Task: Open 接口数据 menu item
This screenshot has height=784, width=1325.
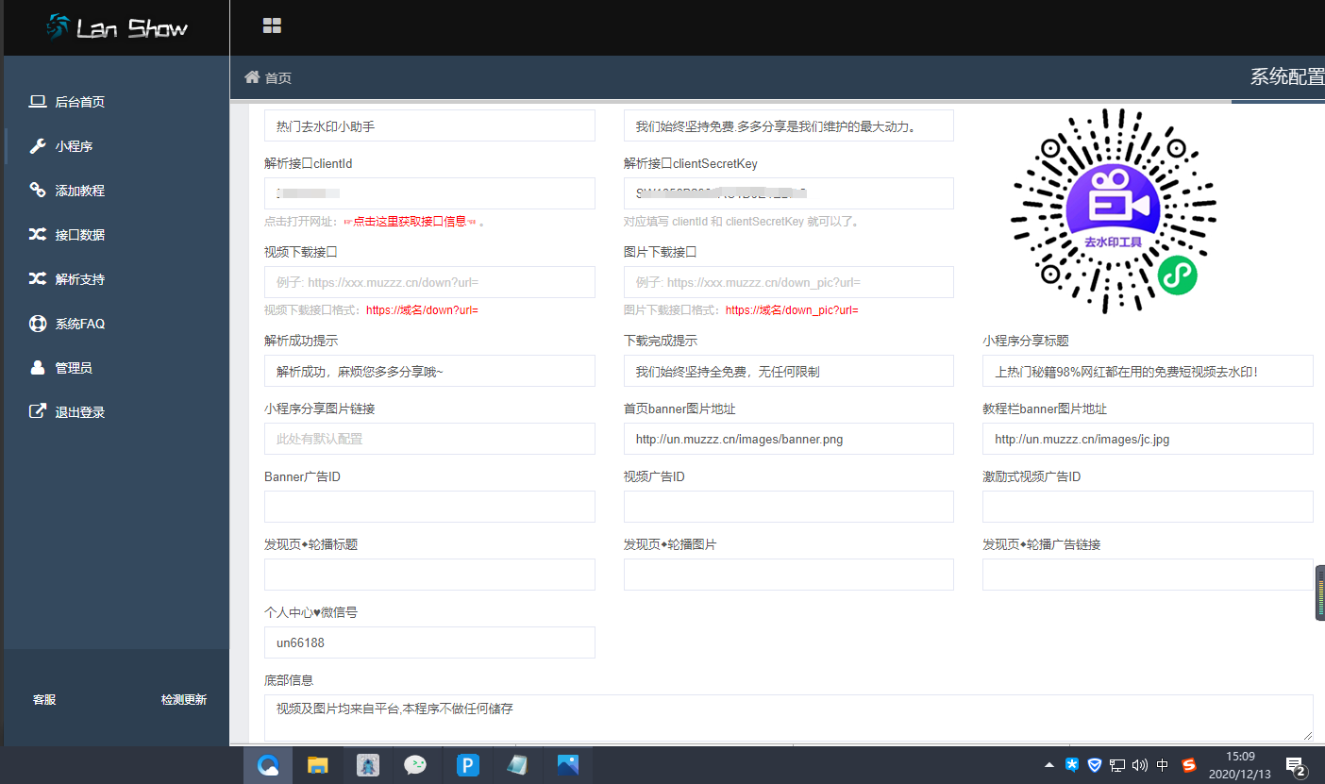Action: pyautogui.click(x=79, y=235)
